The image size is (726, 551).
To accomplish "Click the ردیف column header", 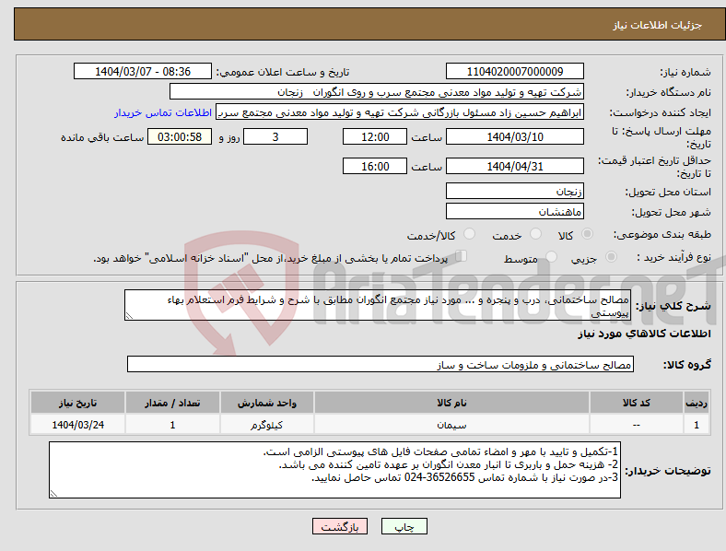I will click(x=697, y=403).
